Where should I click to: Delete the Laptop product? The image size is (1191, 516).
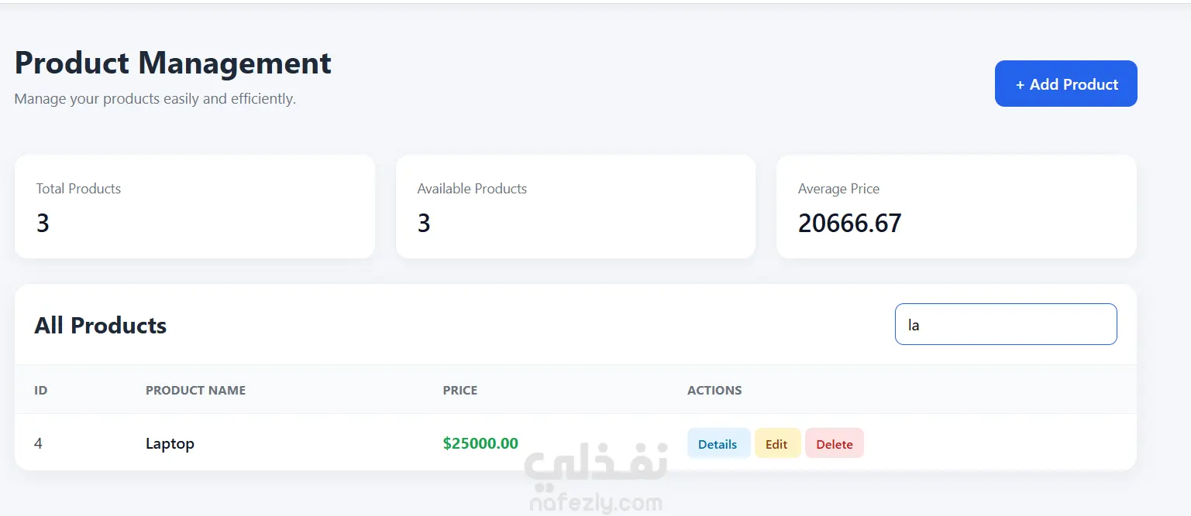(x=834, y=444)
